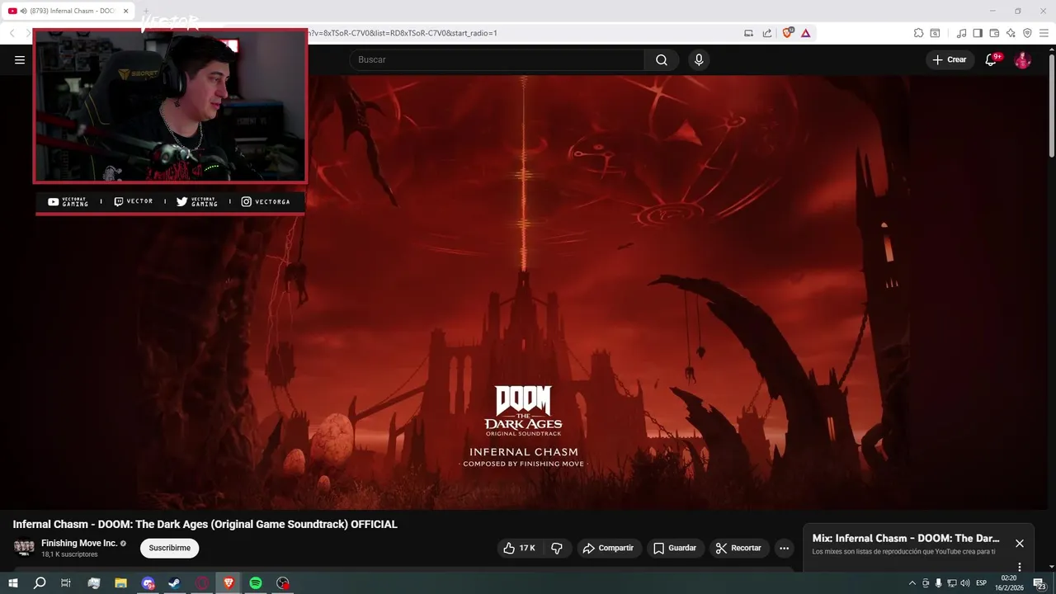The width and height of the screenshot is (1056, 594).
Task: Go back with browser back arrow
Action: (12, 33)
